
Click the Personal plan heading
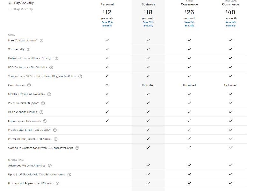107,4
